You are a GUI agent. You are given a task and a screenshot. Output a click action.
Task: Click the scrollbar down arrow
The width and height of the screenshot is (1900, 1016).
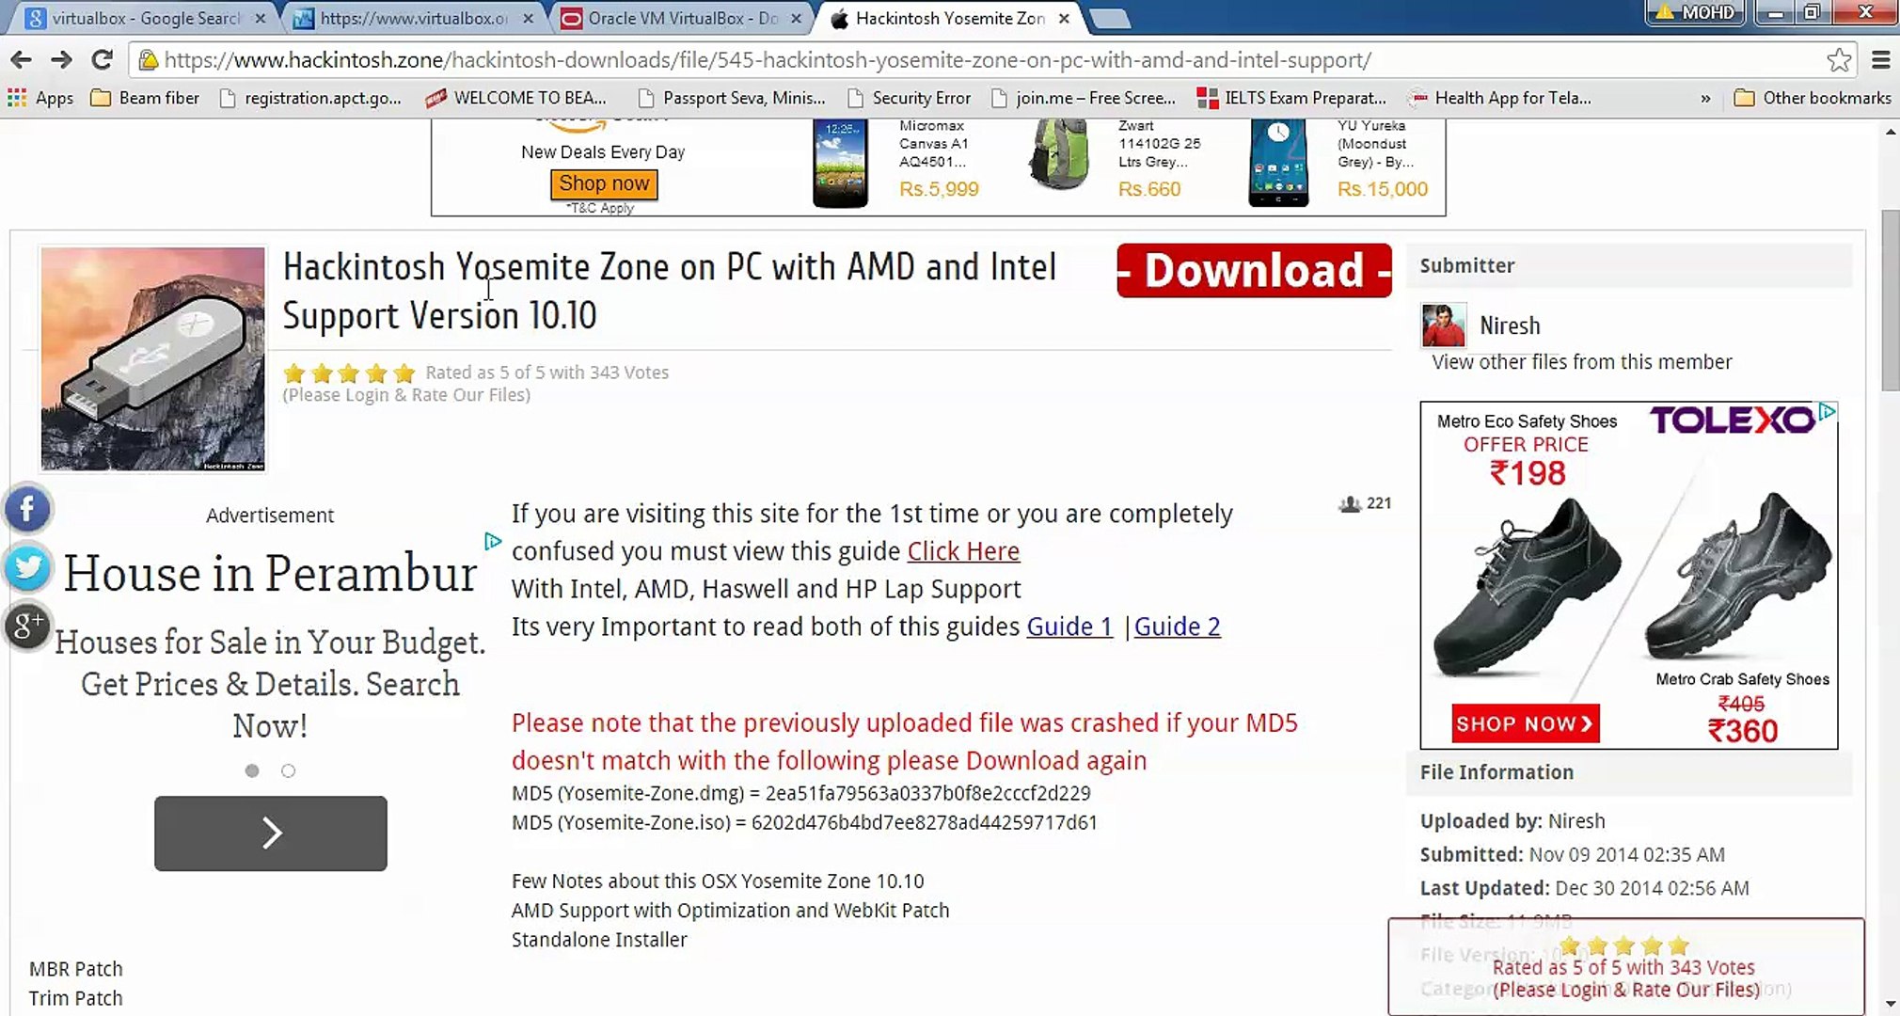pyautogui.click(x=1890, y=1005)
